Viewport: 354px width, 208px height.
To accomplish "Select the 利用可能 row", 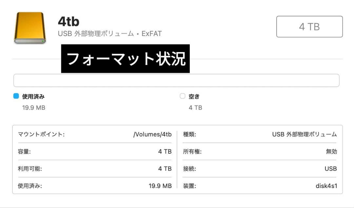I will tap(95, 168).
